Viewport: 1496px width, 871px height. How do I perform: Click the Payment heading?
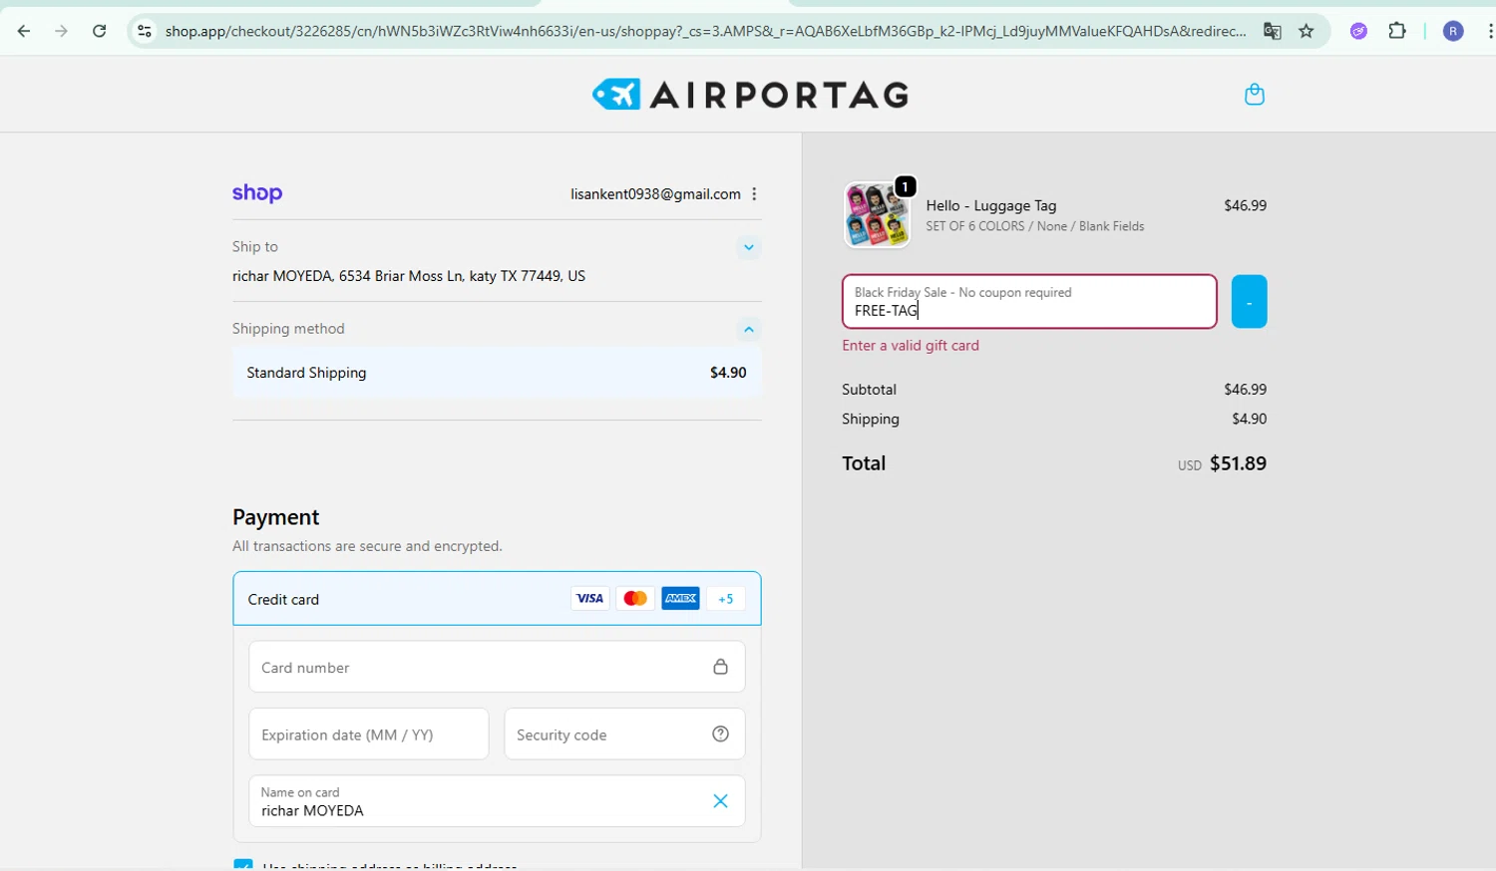pyautogui.click(x=276, y=517)
